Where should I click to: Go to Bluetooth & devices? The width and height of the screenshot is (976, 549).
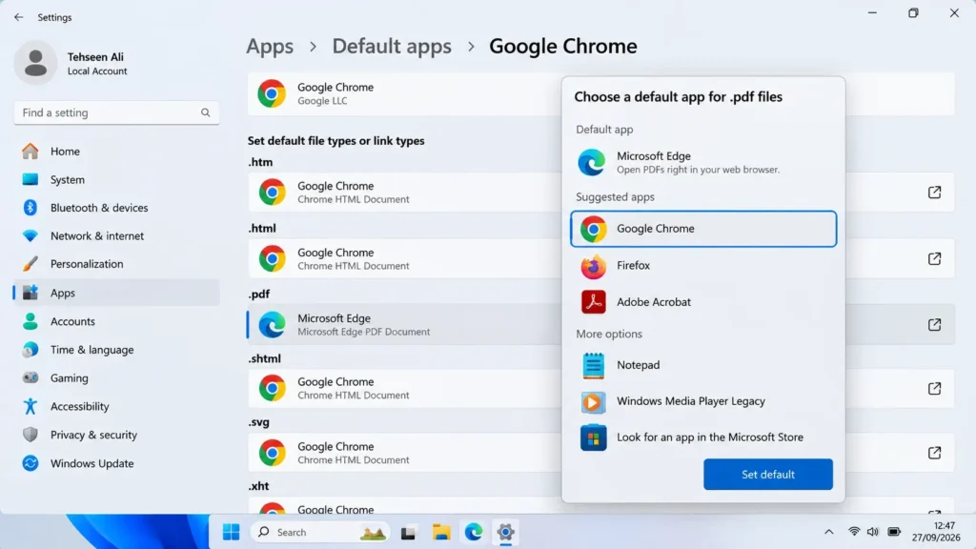click(115, 208)
